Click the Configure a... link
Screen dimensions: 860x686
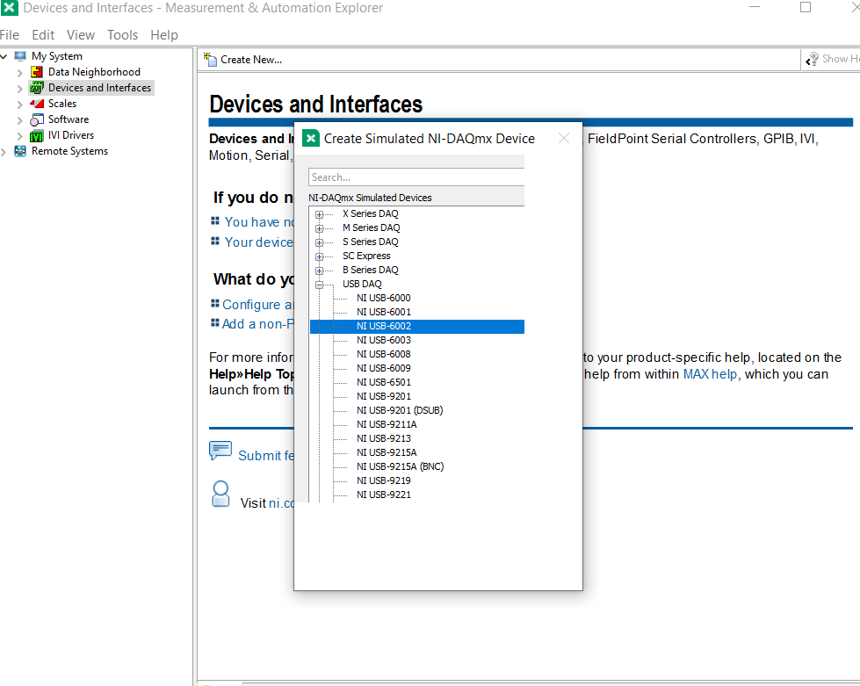point(257,304)
